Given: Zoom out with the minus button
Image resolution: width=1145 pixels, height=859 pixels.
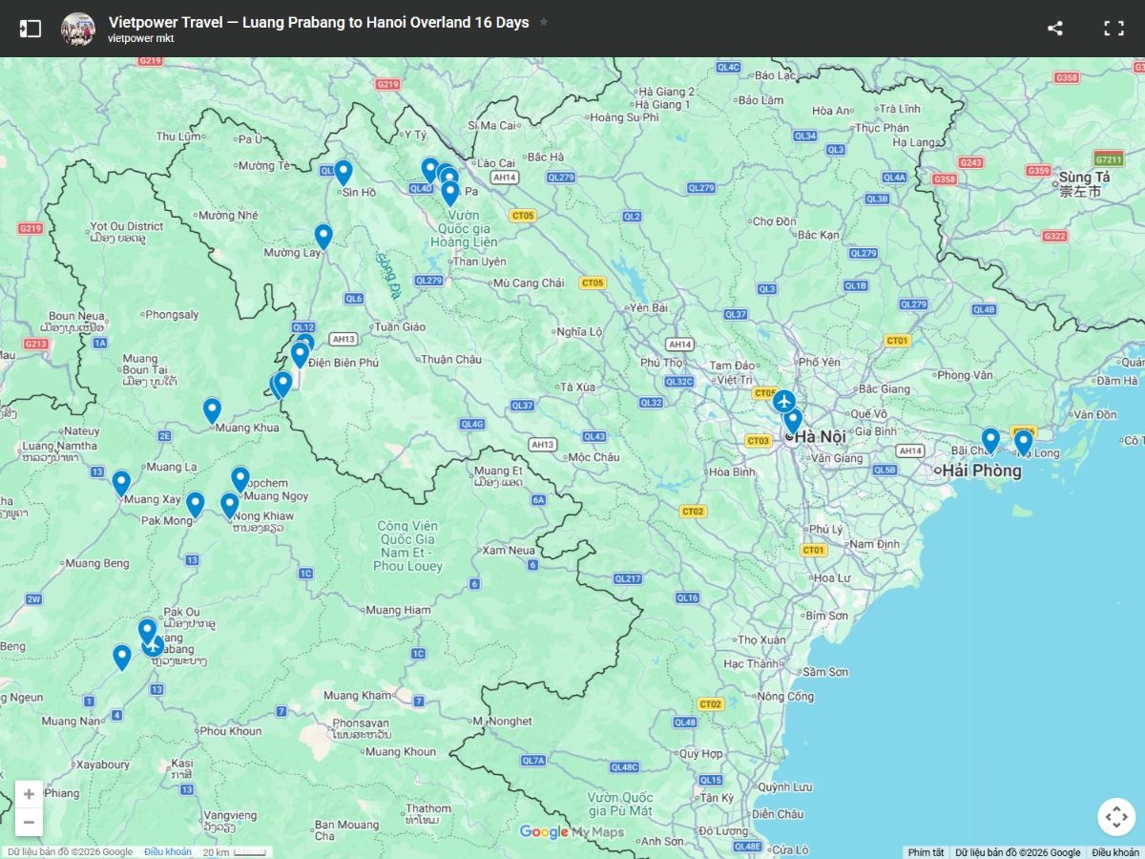Looking at the screenshot, I should 29,822.
